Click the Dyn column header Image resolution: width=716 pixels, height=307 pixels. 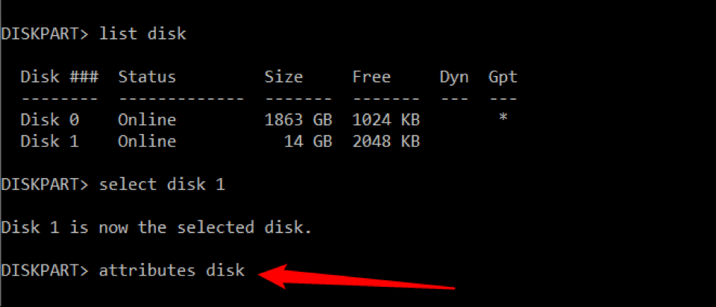(x=454, y=77)
